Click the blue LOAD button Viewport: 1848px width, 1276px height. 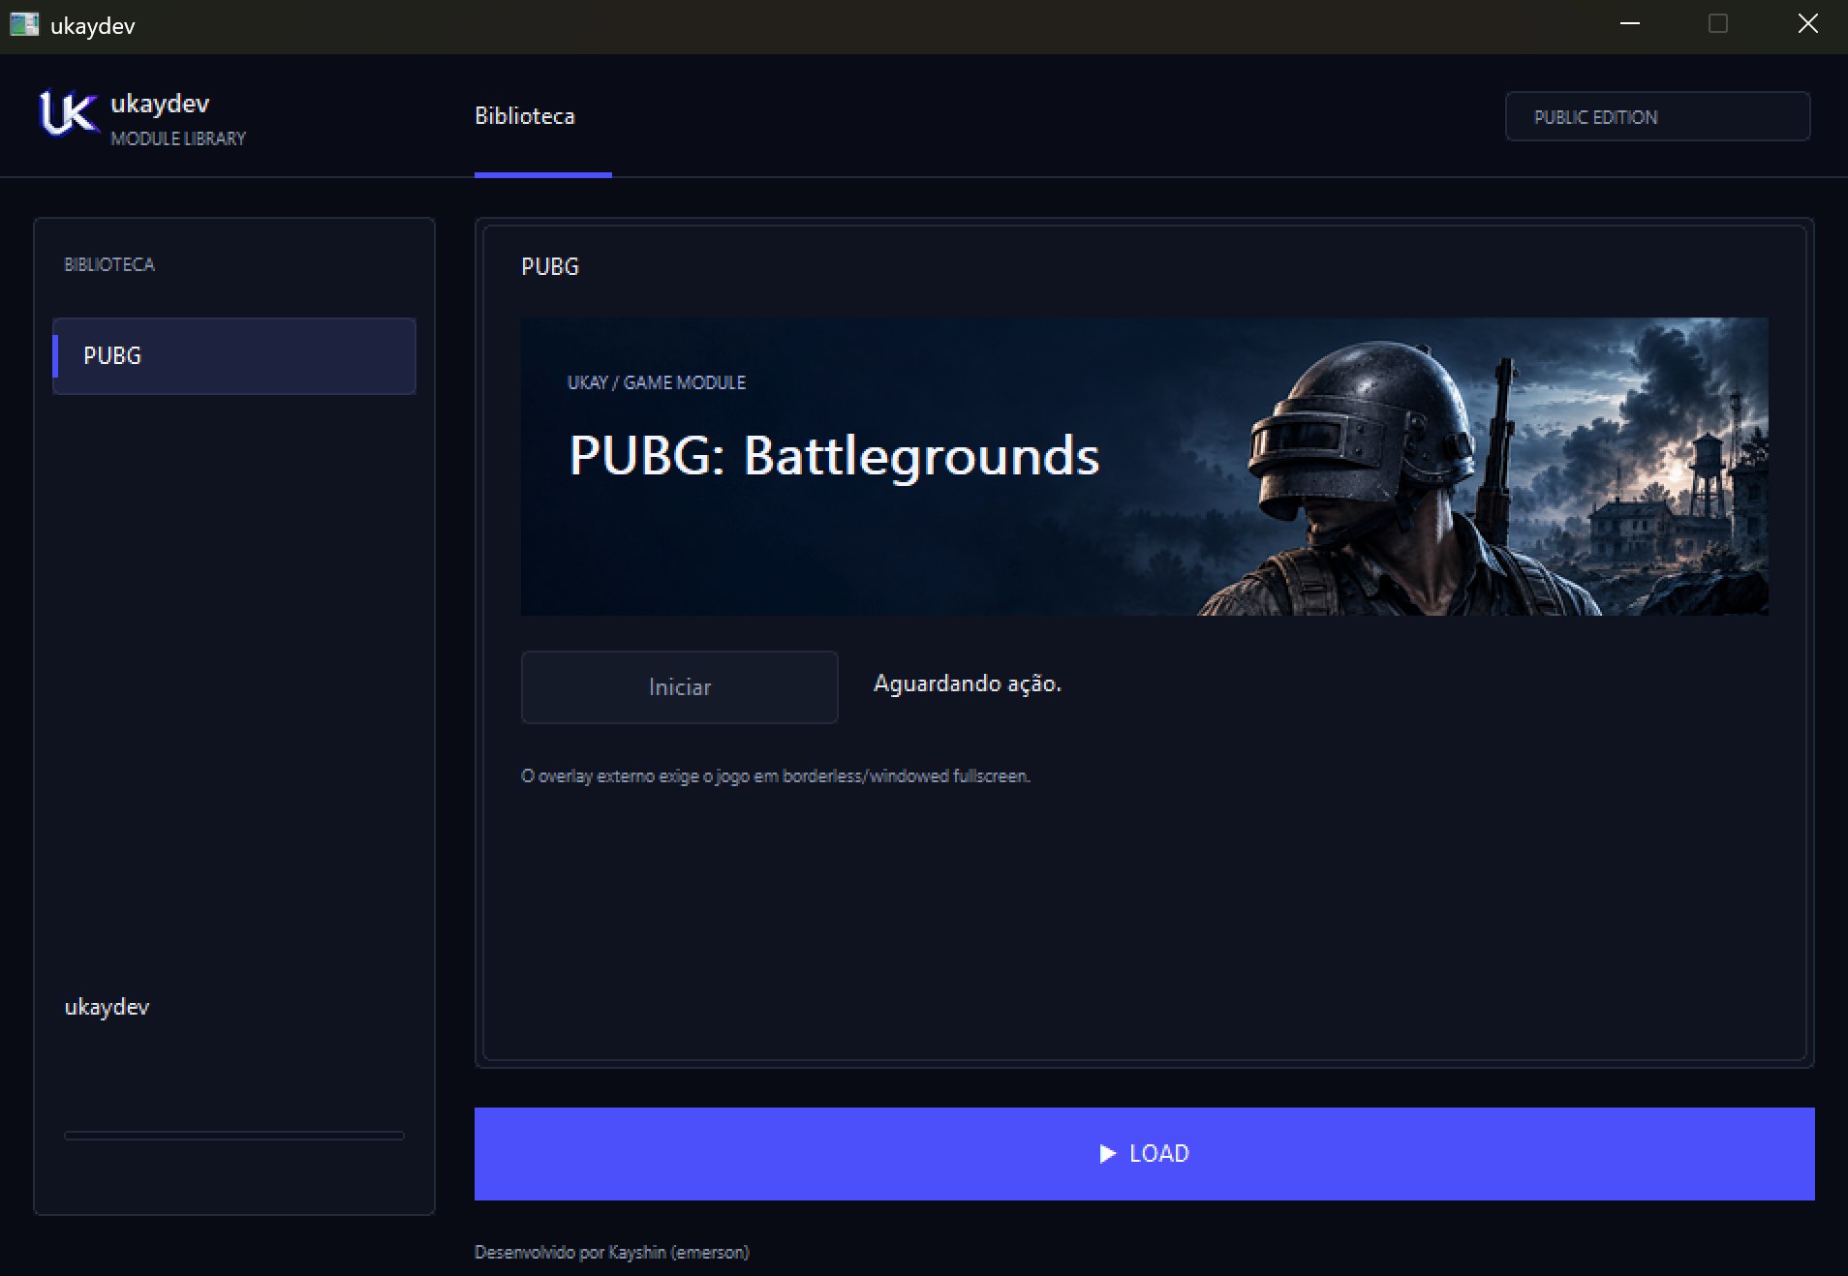coord(1144,1153)
